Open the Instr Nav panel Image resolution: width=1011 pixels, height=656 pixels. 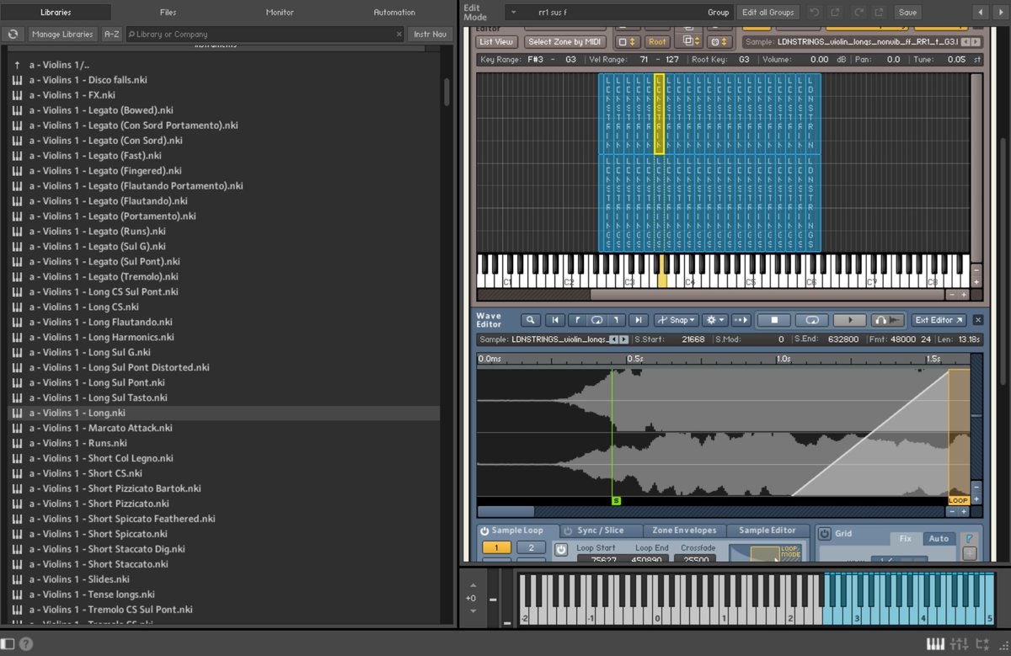click(x=431, y=35)
